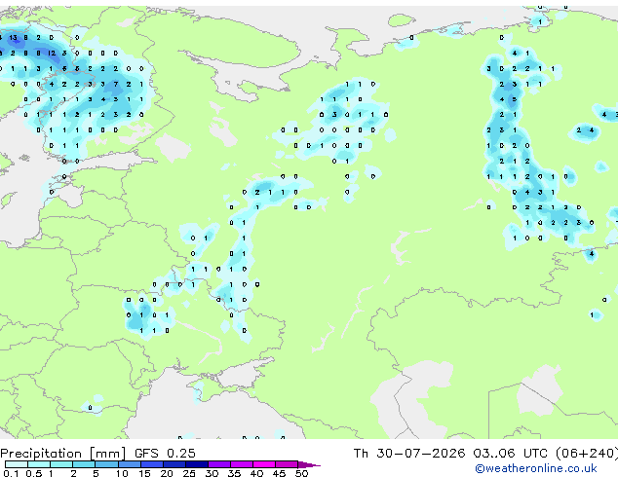This screenshot has width=618, height=477.
Task: Click the 30–35 mm purple legend swatch
Action: [219, 464]
